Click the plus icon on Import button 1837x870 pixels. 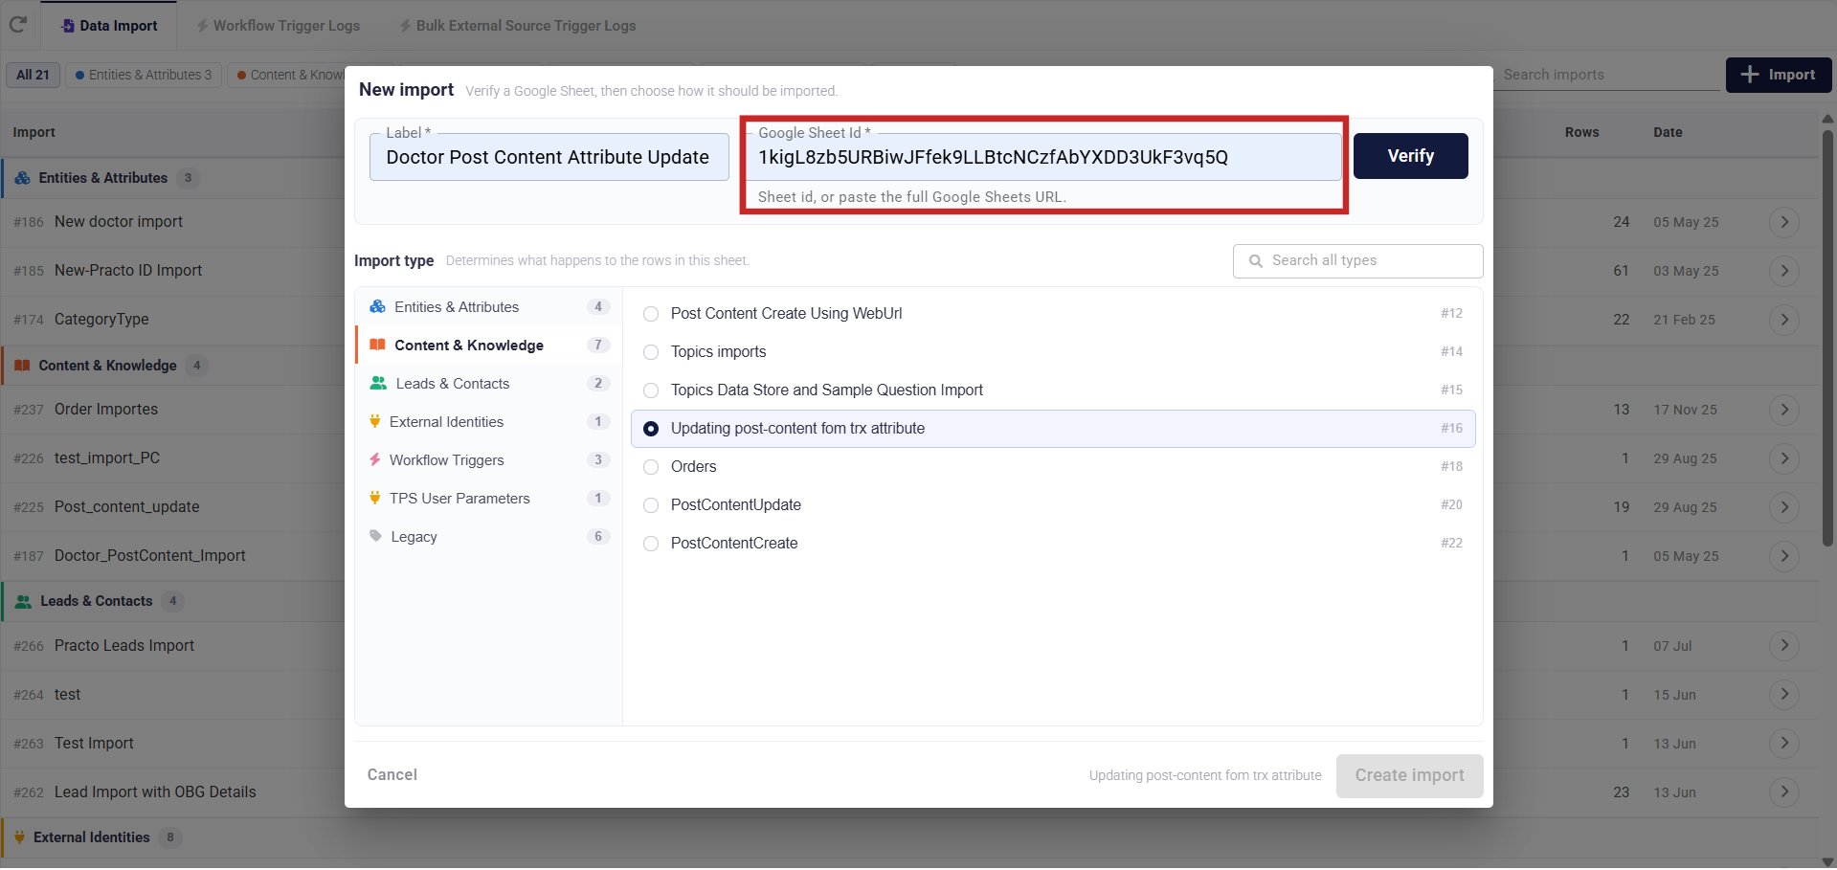[1750, 75]
